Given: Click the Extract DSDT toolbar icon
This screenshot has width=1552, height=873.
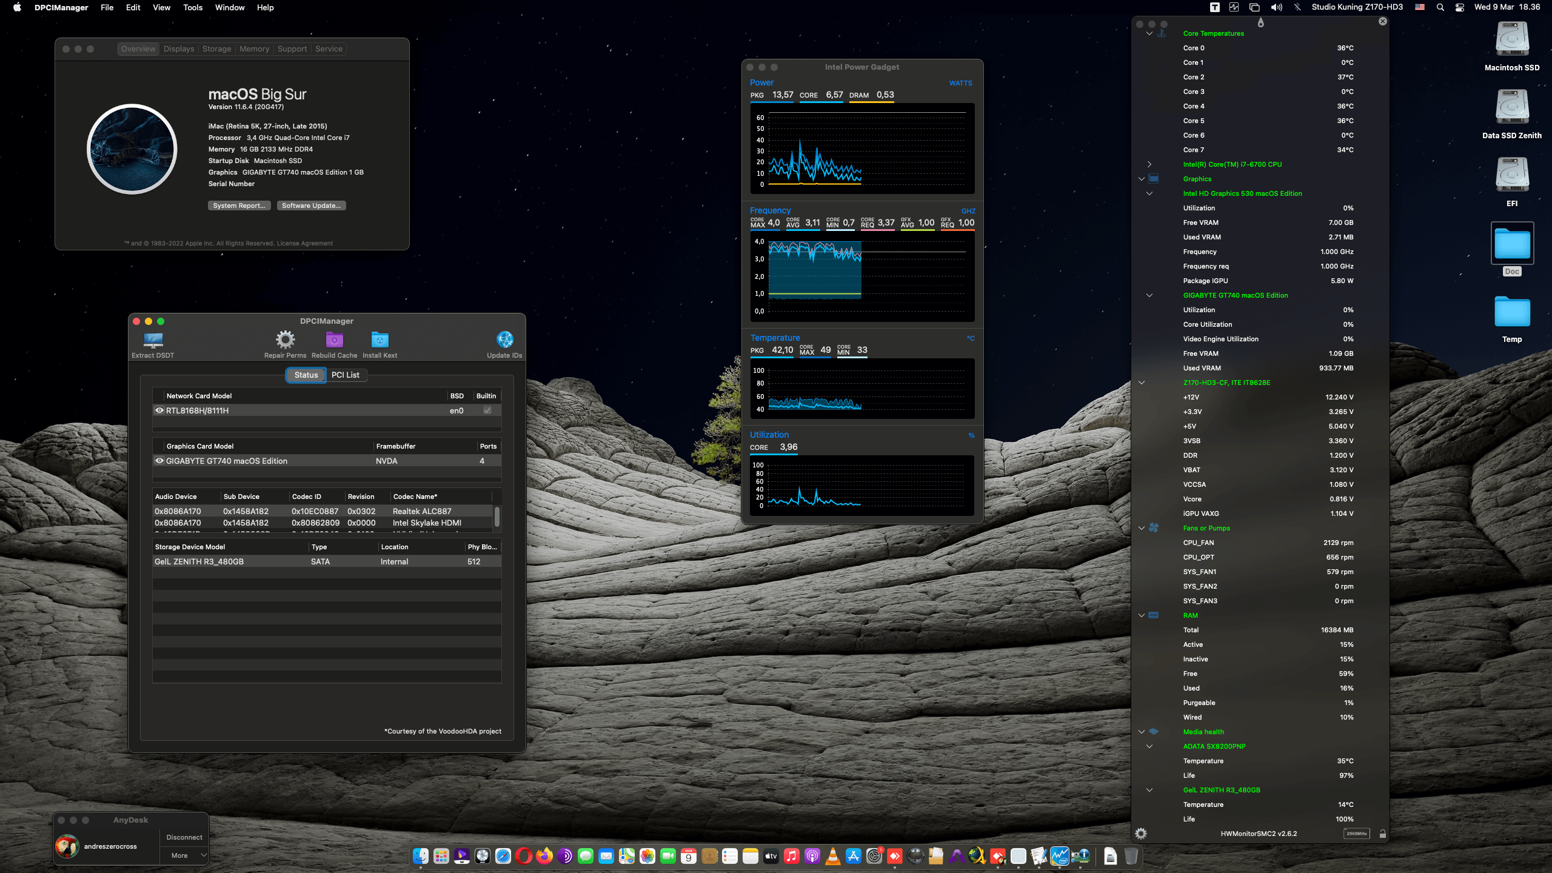Looking at the screenshot, I should (153, 340).
